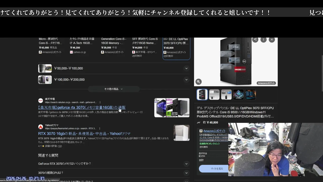Image resolution: width=323 pixels, height=182 pixels.
Task: Click the search.rakuten.co.jp breadcrumb URL
Action: (x=71, y=102)
